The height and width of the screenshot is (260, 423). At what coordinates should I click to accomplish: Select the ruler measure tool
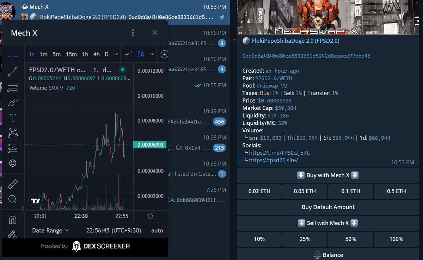point(13,184)
